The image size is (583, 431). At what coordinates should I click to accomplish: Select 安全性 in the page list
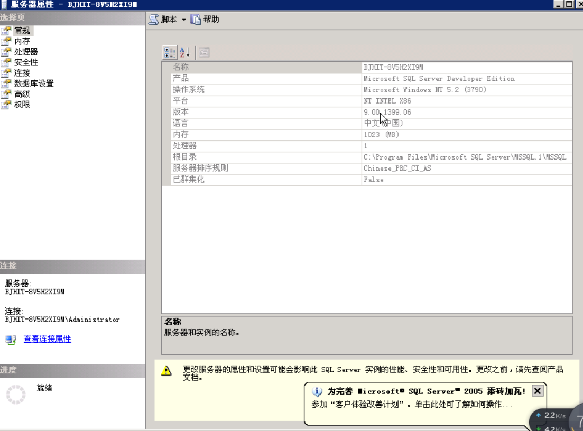[26, 62]
